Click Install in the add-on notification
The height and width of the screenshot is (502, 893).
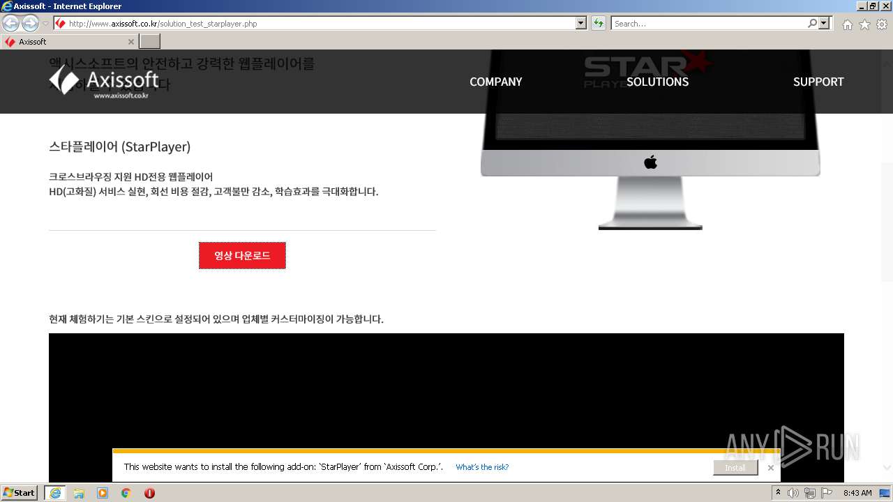click(x=735, y=468)
